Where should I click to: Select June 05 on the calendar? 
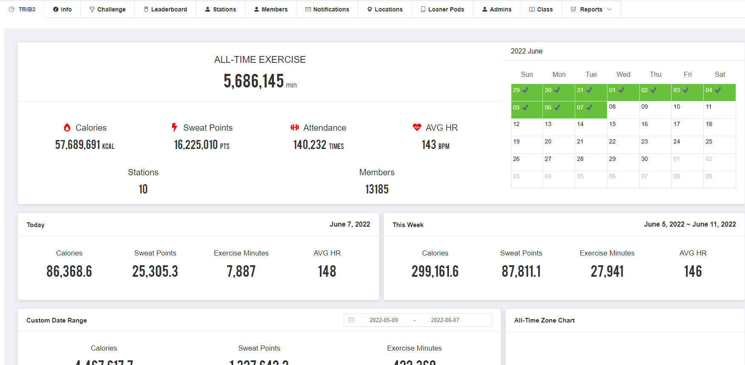tap(527, 110)
